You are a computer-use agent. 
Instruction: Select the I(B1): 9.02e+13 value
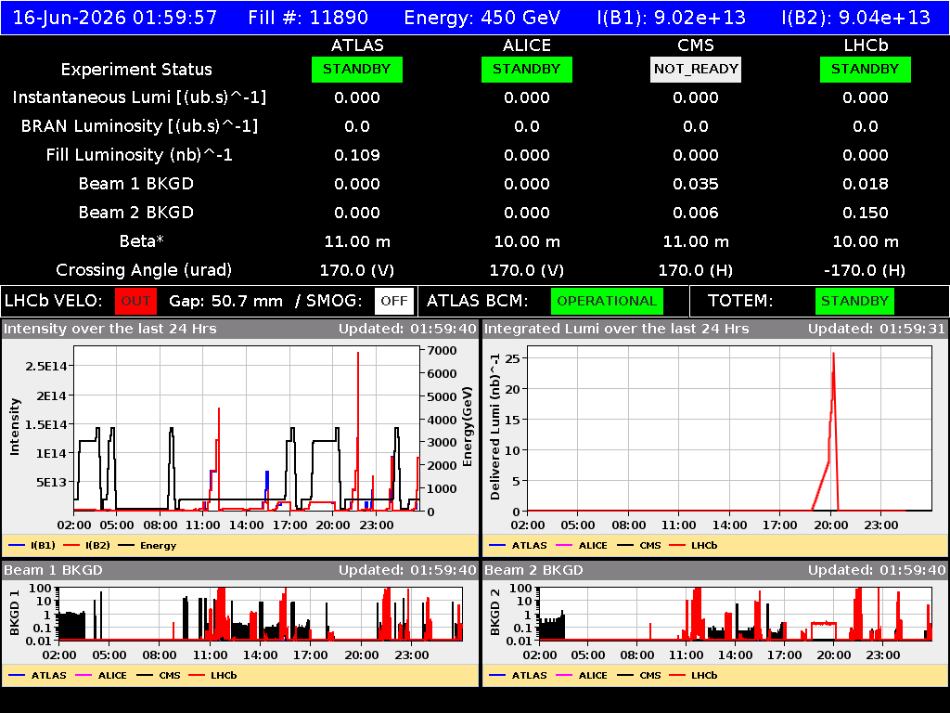pyautogui.click(x=672, y=17)
